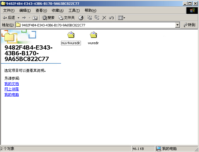Open the Search (搜索) pane
Viewport: 199px width, 152px height.
(48, 18)
